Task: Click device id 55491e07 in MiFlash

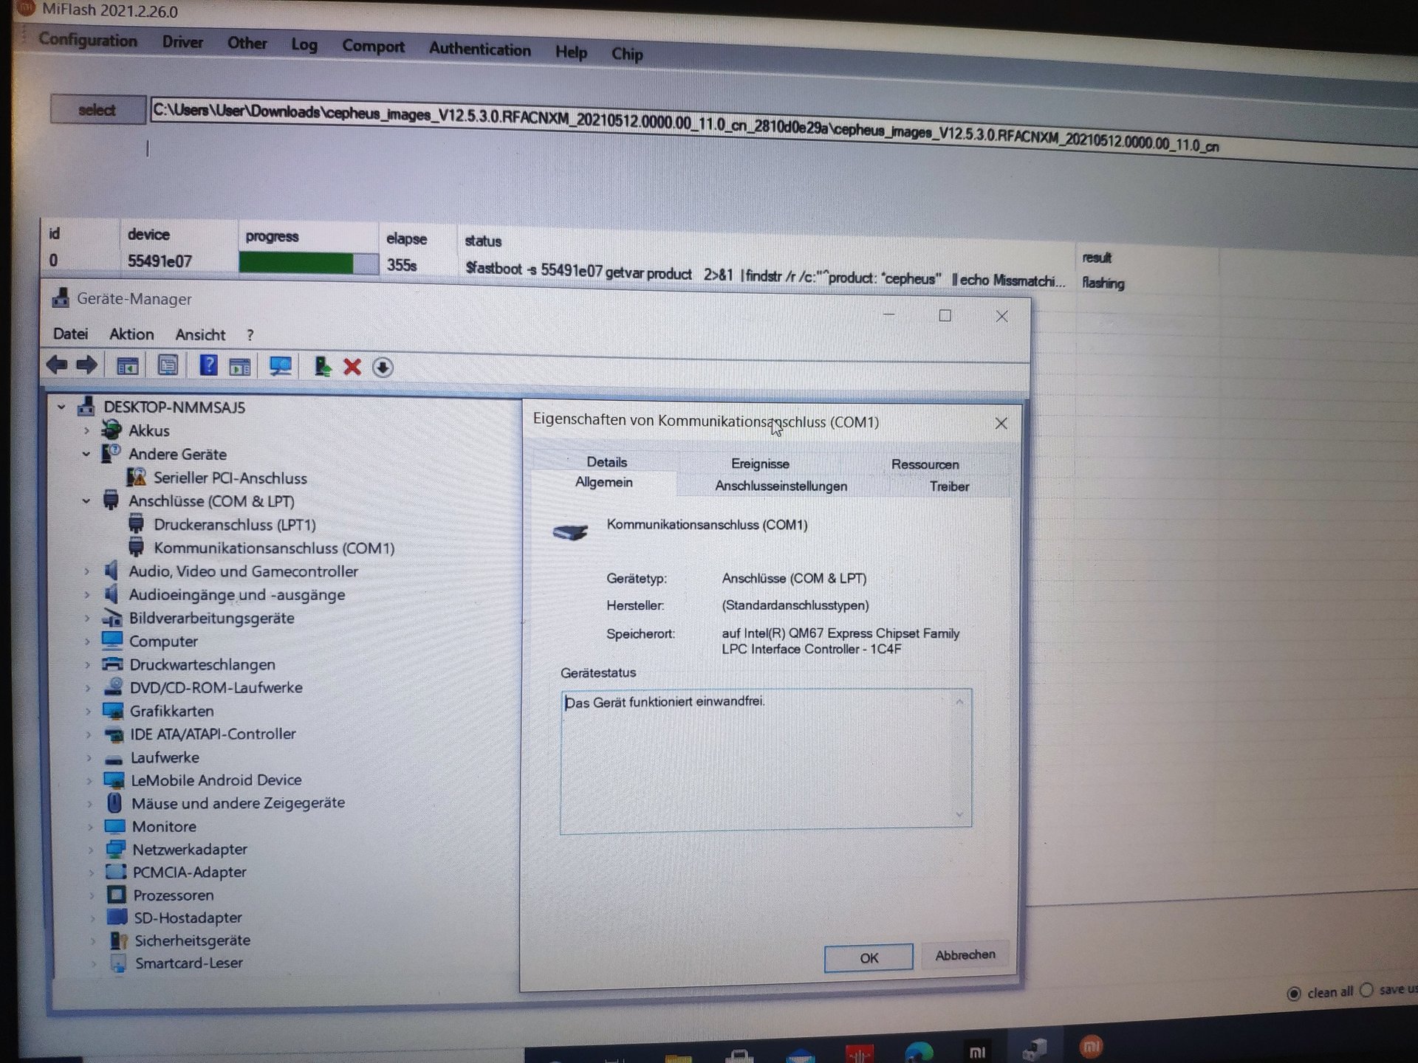Action: click(x=160, y=261)
